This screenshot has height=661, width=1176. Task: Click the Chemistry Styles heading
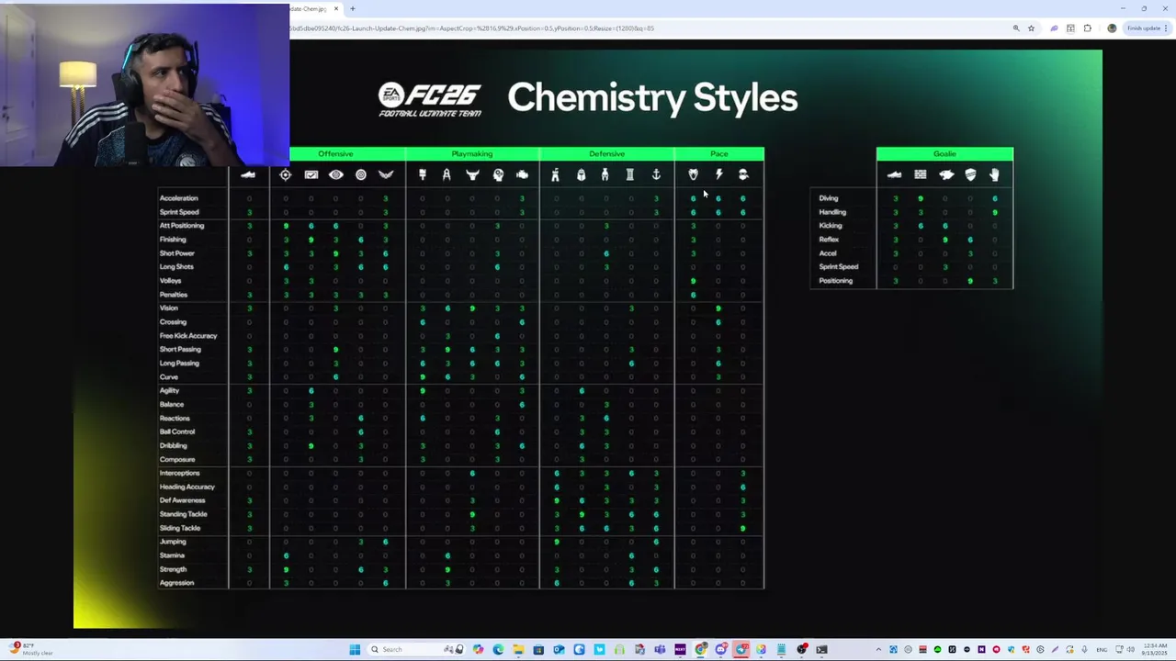click(652, 98)
